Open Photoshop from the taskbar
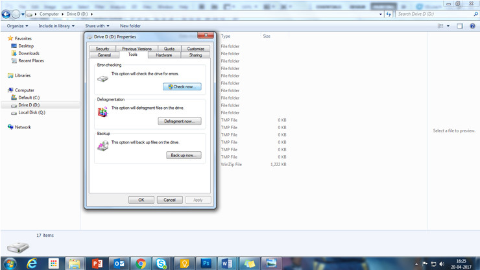Screen dimensions: 480x270 [206, 264]
